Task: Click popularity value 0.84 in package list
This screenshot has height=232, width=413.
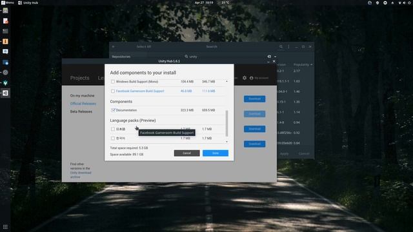Action: click(297, 143)
